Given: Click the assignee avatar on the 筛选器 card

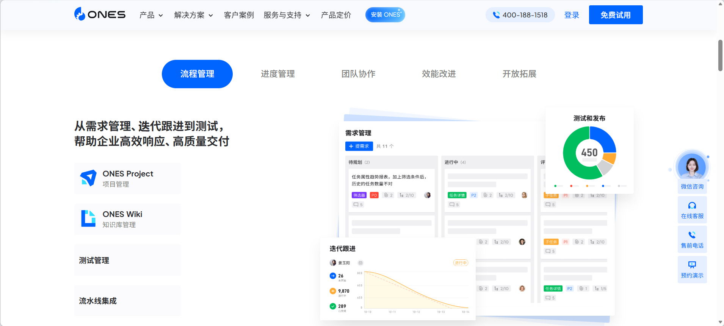Looking at the screenshot, I should coord(427,195).
